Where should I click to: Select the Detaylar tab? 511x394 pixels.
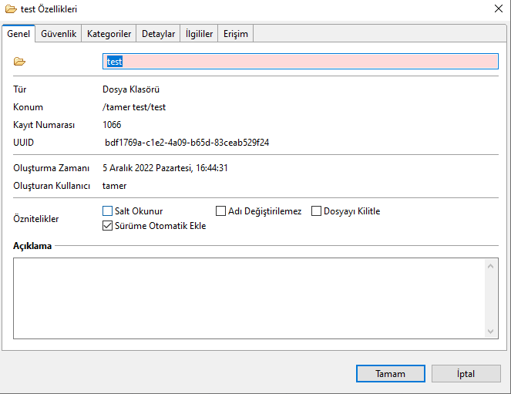(158, 34)
